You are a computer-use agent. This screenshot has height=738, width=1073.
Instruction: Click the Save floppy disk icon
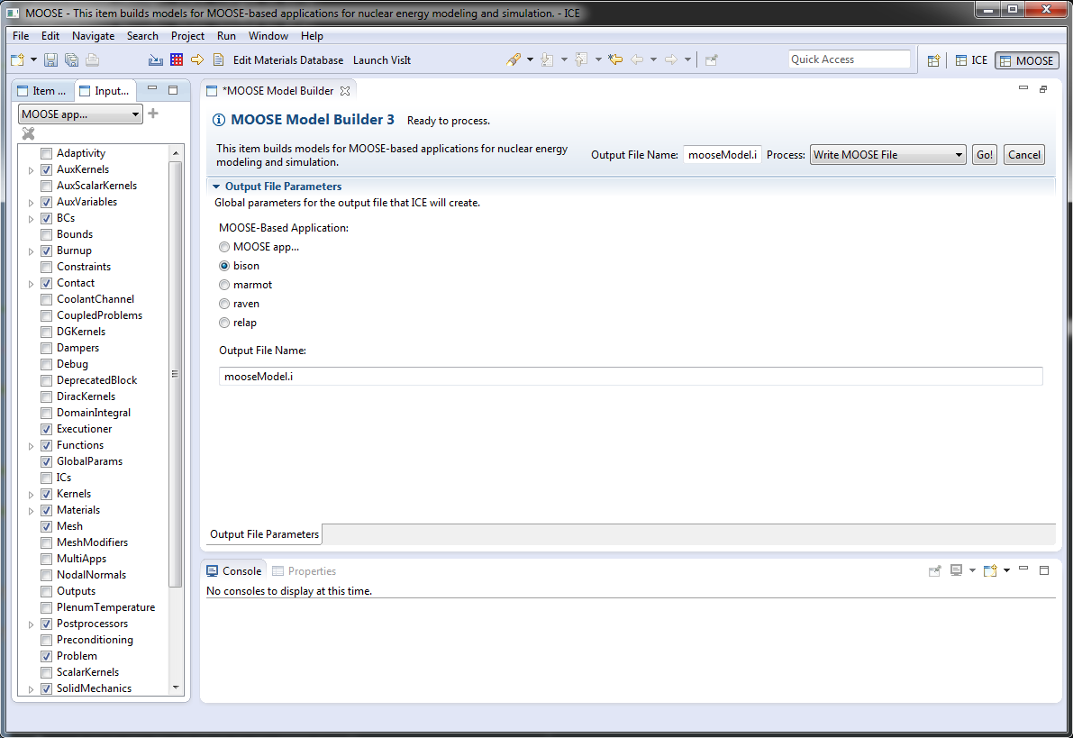(50, 60)
